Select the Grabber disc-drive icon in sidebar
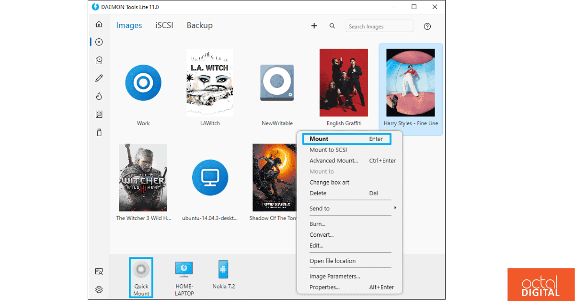 (99, 114)
